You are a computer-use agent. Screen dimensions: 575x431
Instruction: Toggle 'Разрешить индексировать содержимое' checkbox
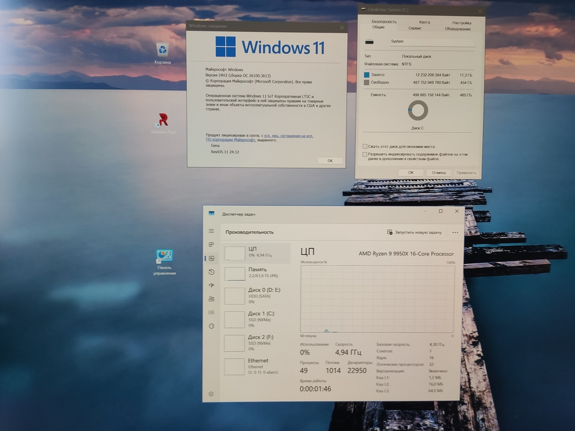coord(364,155)
